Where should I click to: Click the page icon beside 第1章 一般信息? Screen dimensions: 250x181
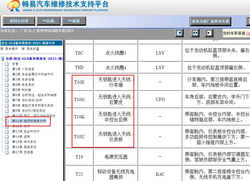(x=7, y=69)
